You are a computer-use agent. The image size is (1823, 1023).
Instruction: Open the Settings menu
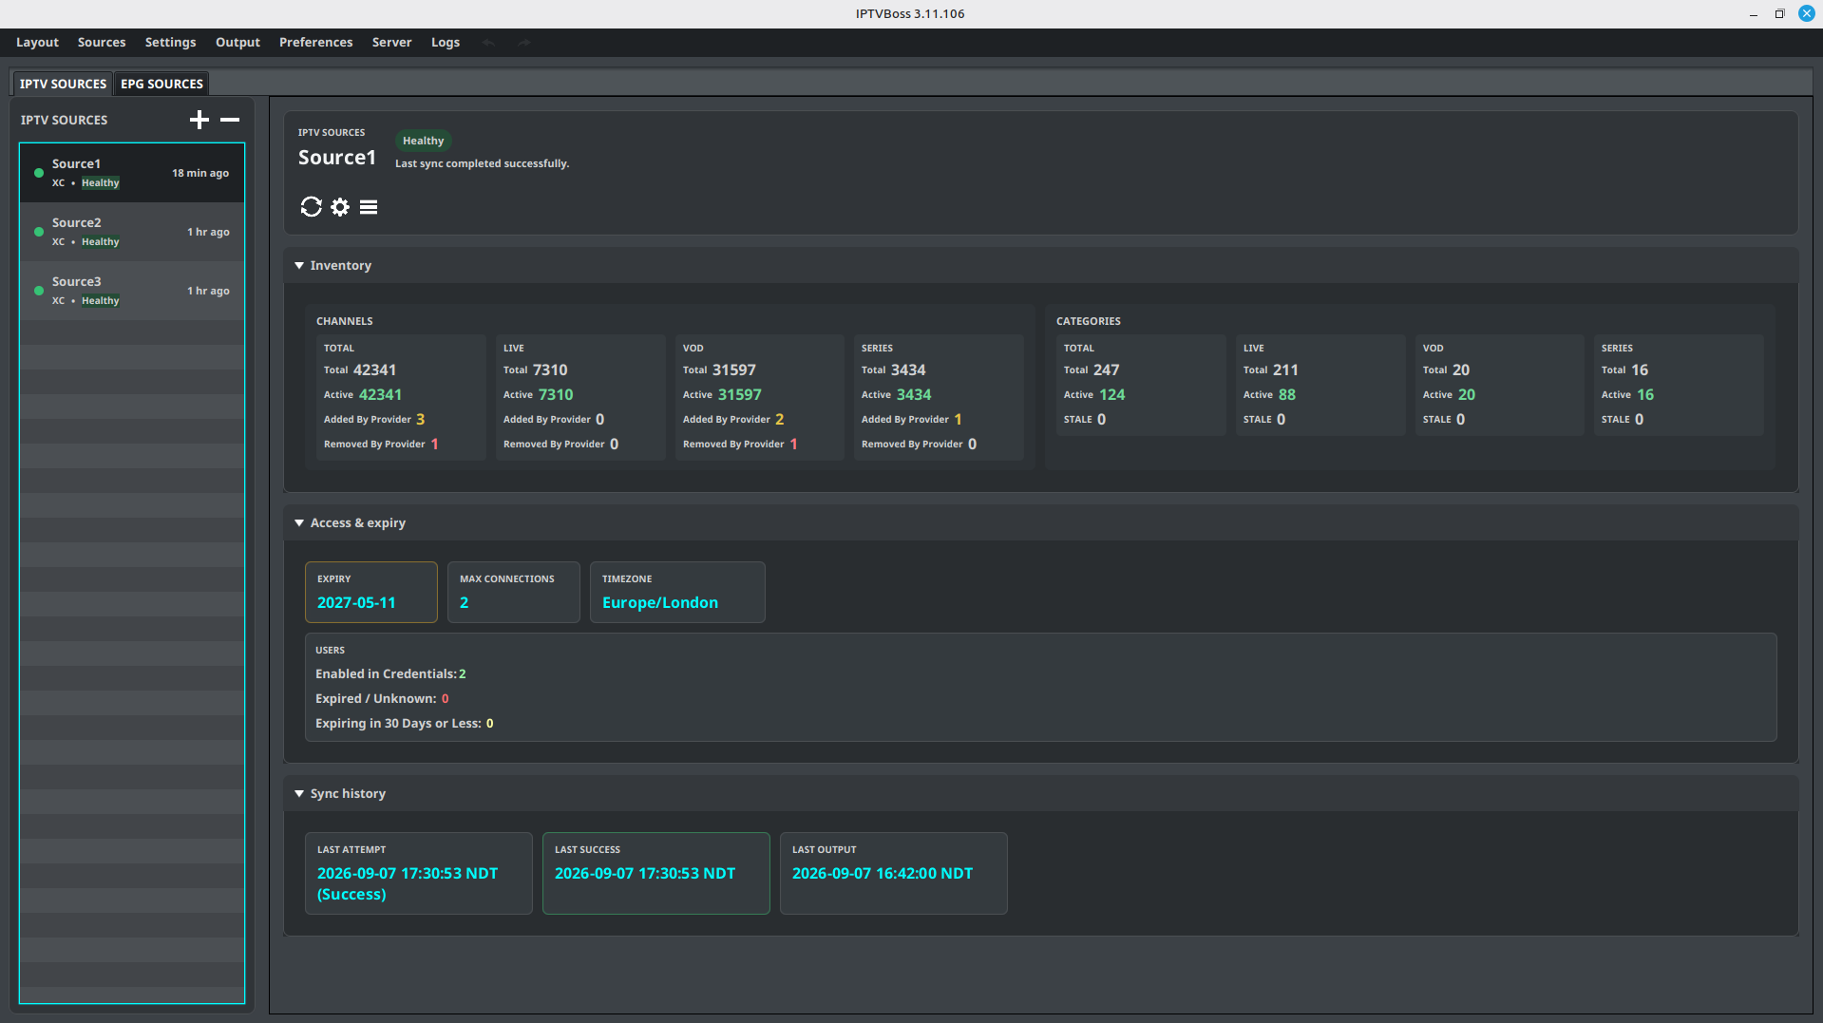coord(170,42)
